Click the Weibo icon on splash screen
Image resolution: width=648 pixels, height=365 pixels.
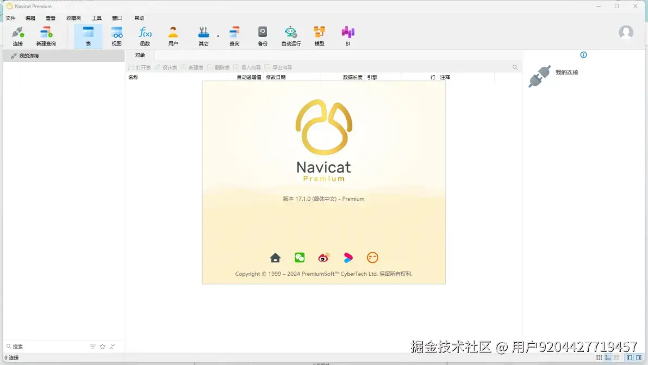point(323,258)
